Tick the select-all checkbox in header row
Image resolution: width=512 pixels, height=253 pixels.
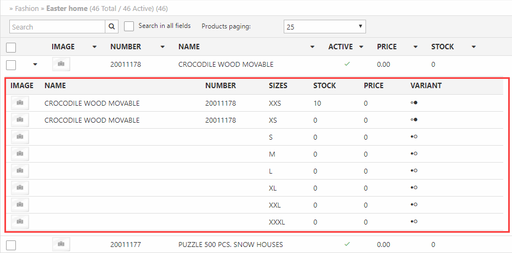[x=11, y=47]
